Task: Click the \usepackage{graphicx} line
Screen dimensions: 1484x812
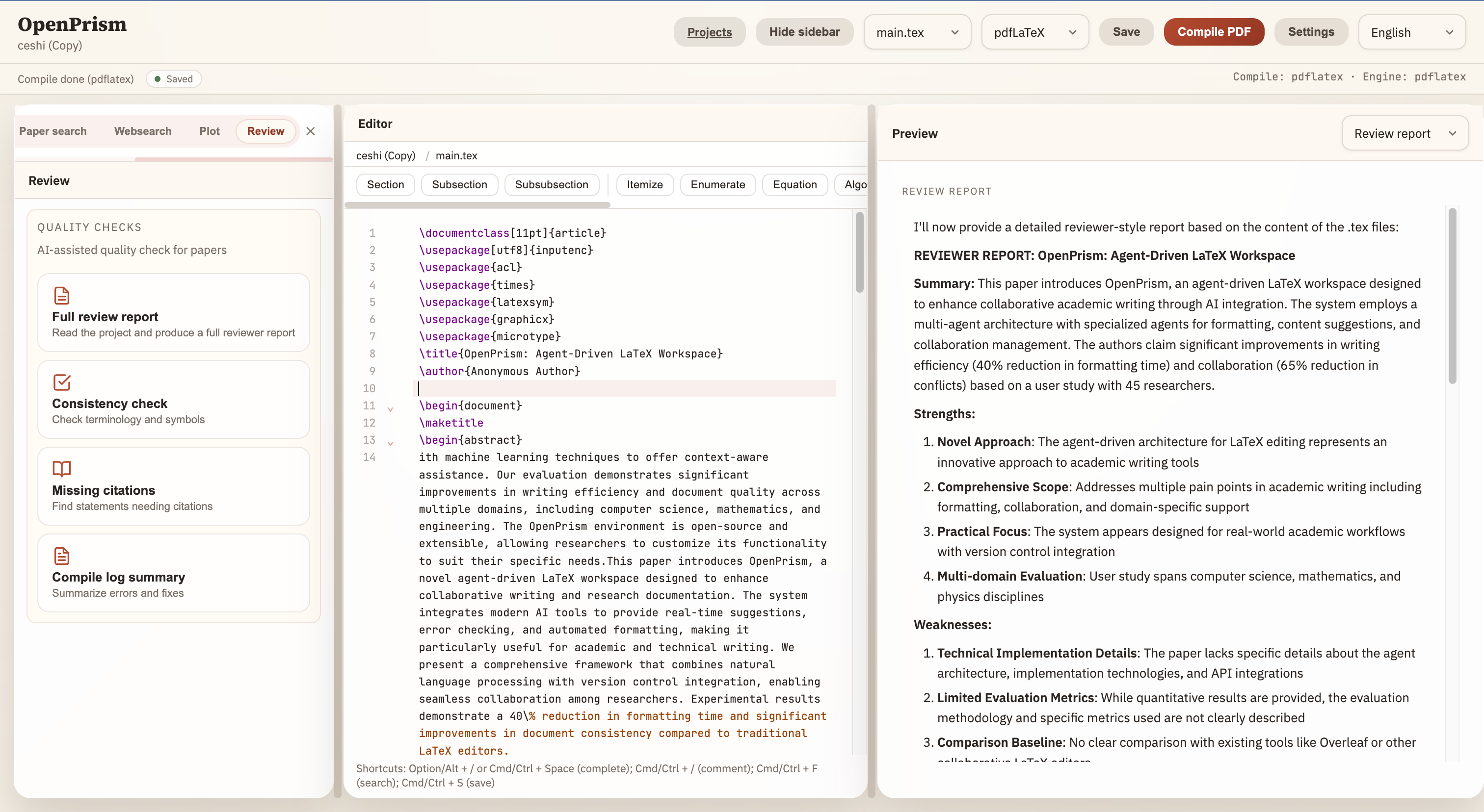Action: coord(486,319)
